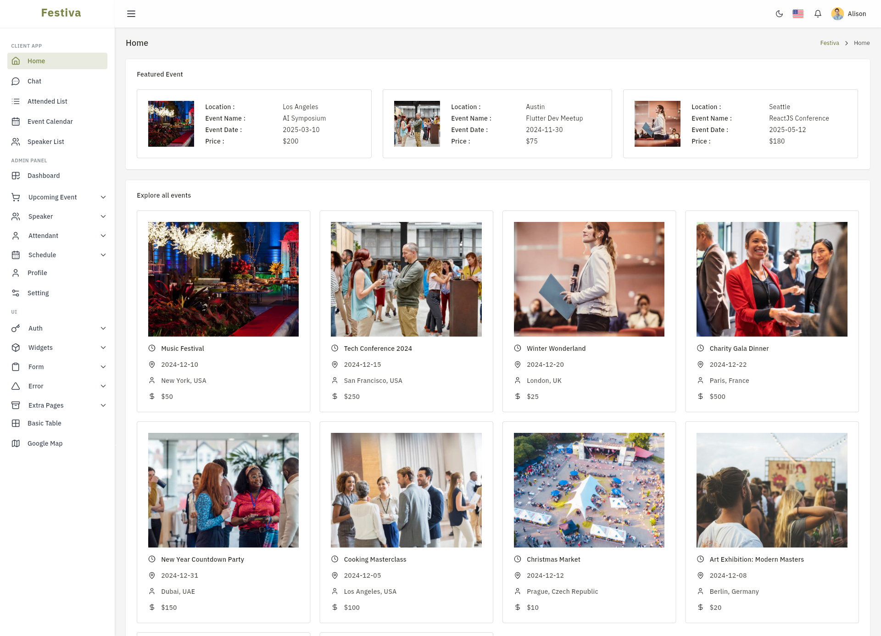Click the Attendant person icon
This screenshot has height=636, width=881.
coord(16,236)
